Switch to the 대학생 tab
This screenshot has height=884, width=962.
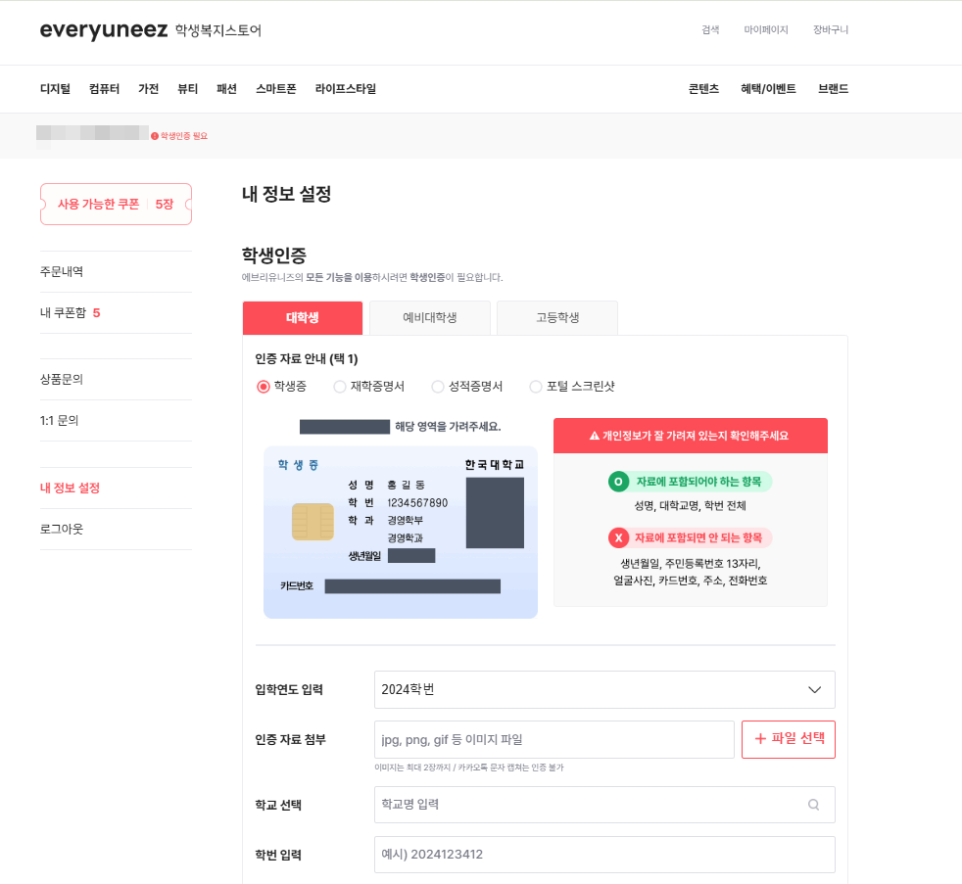(x=303, y=317)
